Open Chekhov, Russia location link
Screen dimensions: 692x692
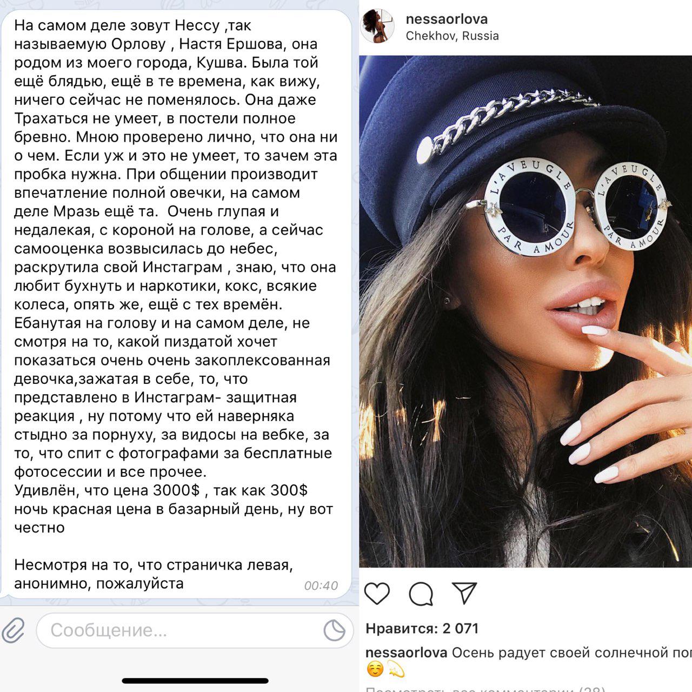click(452, 36)
